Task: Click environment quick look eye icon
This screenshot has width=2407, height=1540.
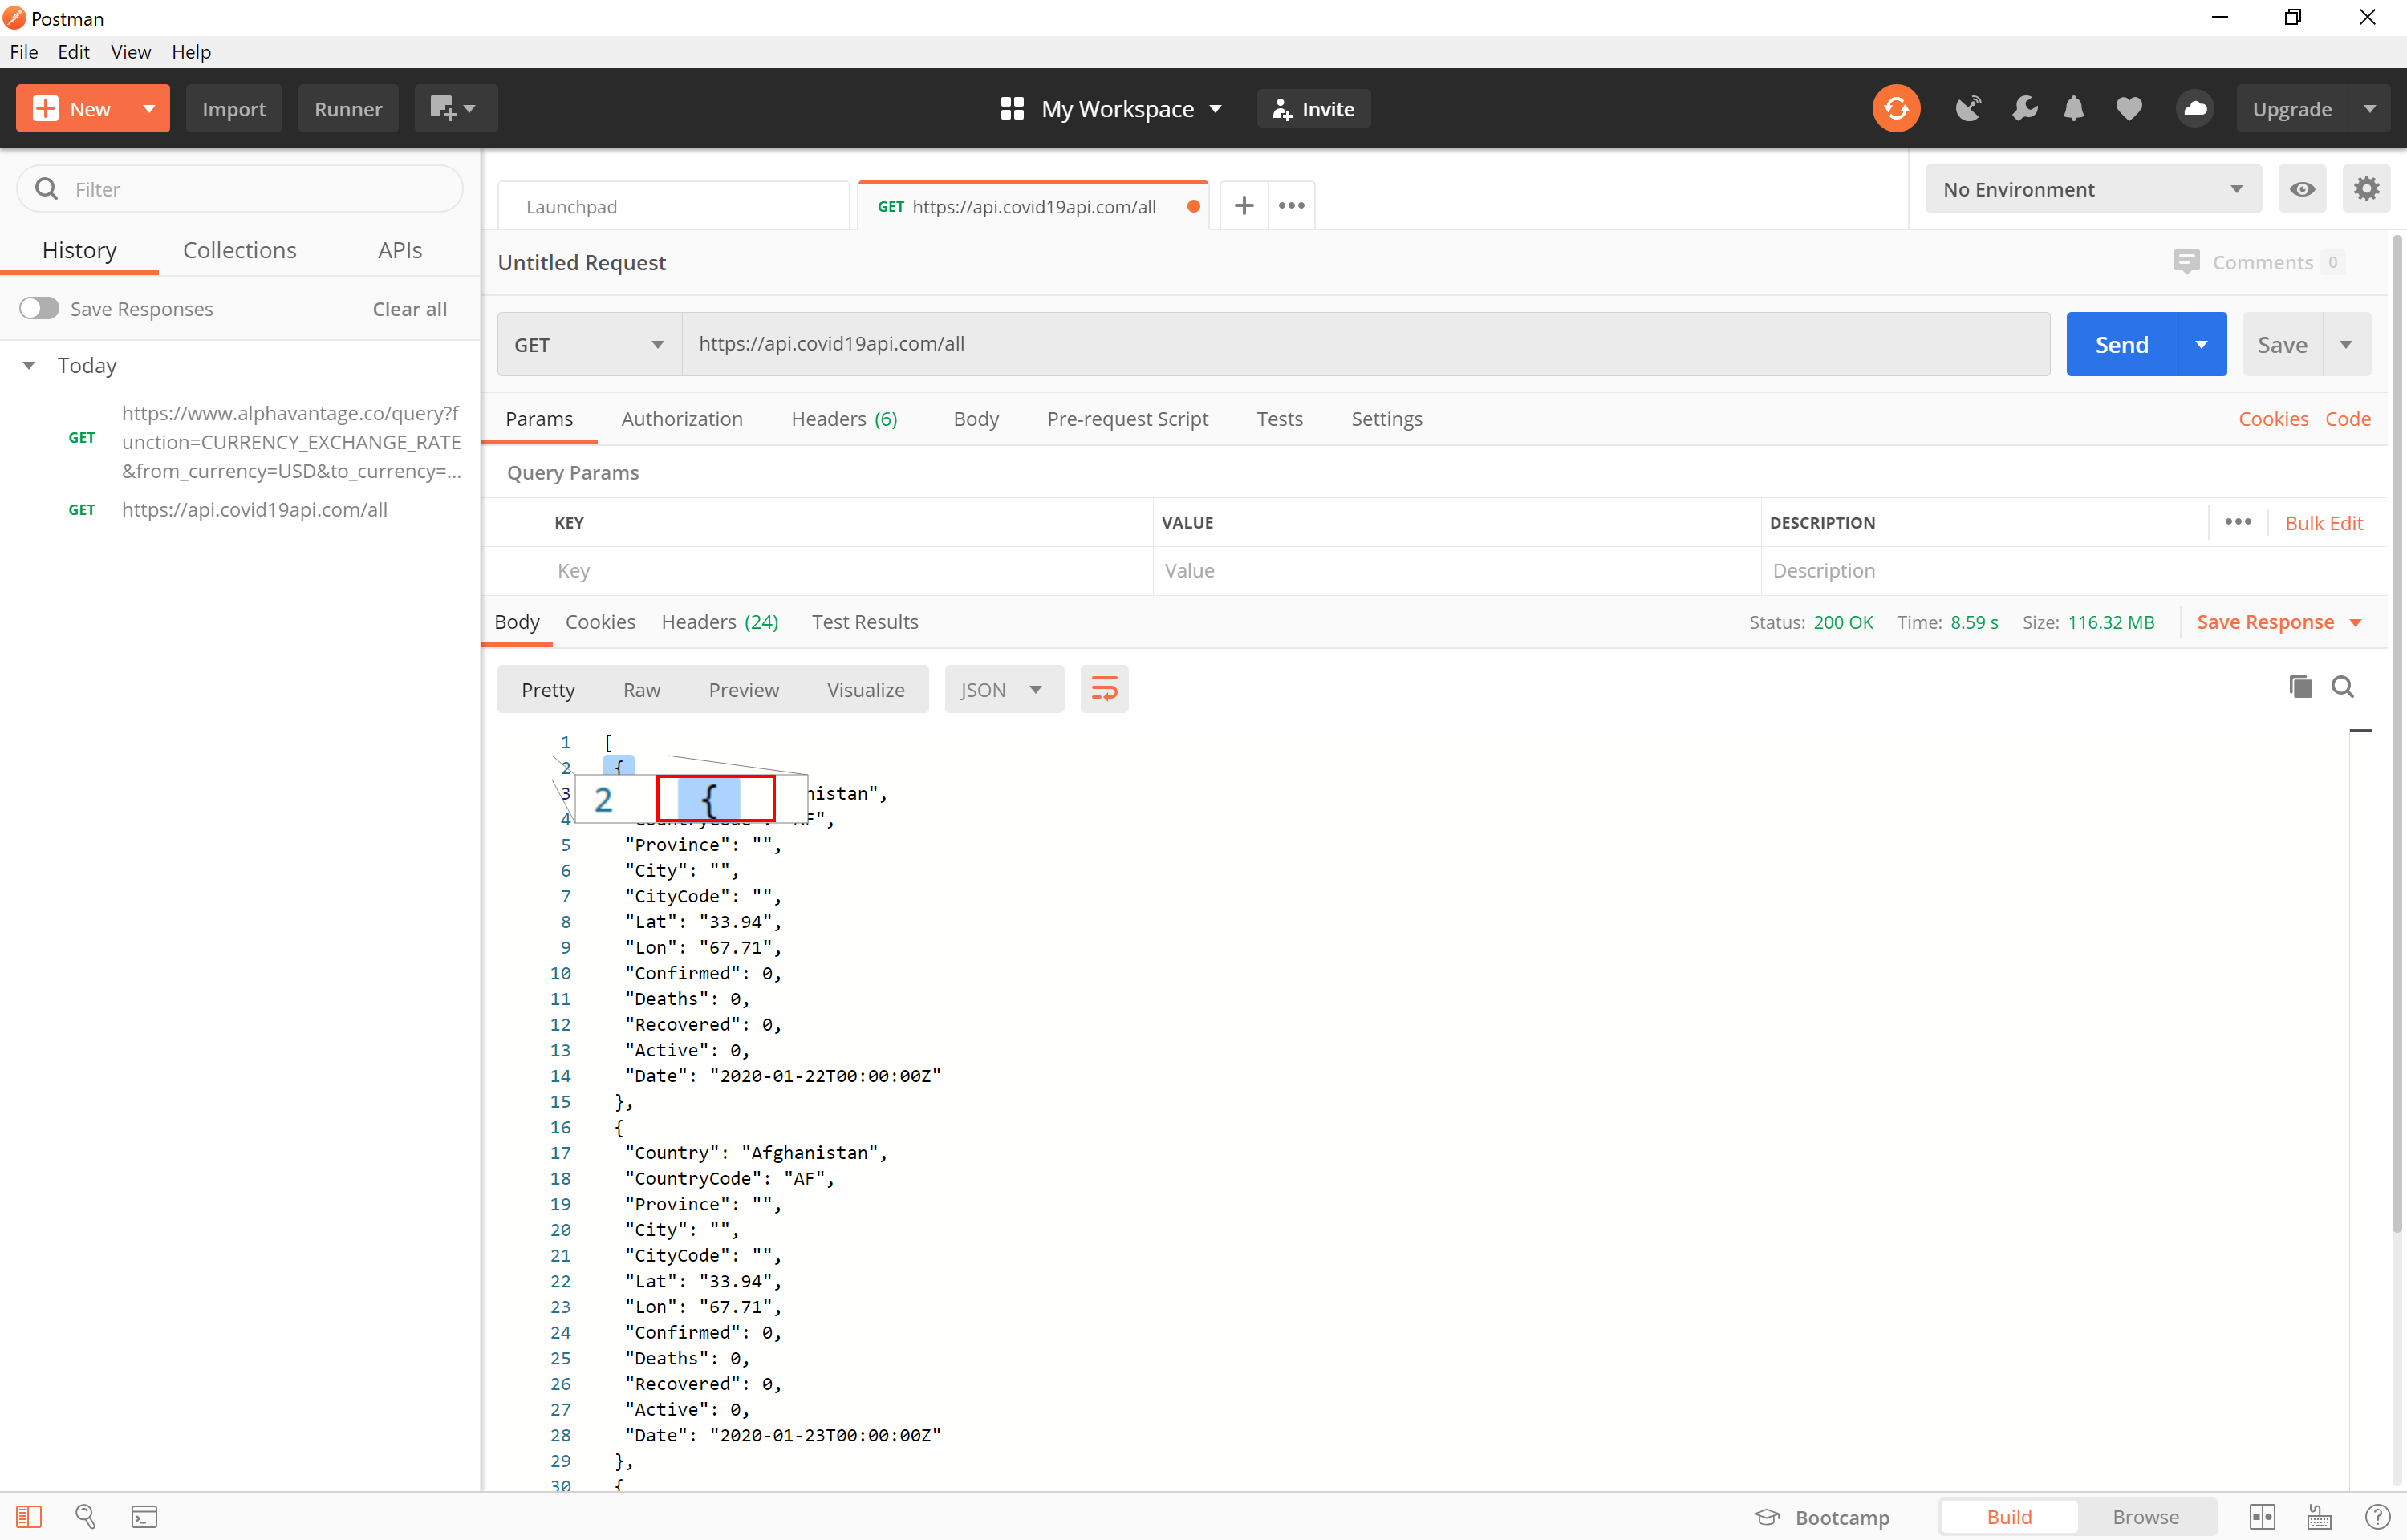Action: (x=2301, y=189)
